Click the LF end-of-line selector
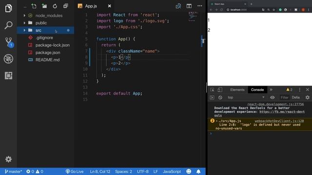 156,172
